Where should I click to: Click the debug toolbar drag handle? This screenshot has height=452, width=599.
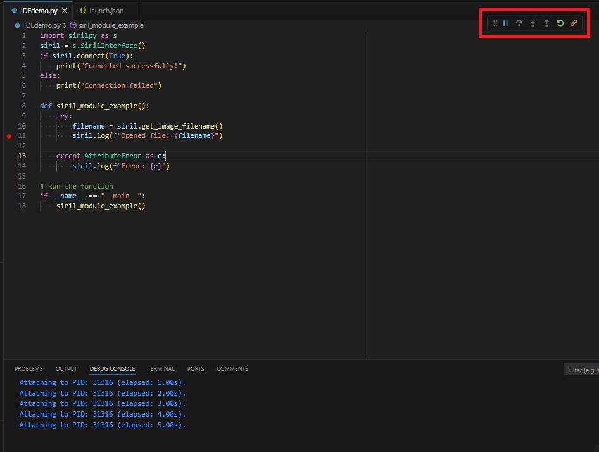click(x=495, y=23)
